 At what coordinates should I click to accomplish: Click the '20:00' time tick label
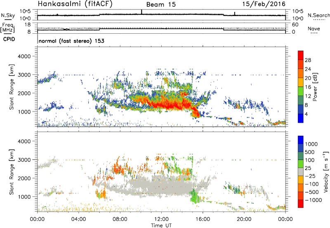tap(244, 219)
